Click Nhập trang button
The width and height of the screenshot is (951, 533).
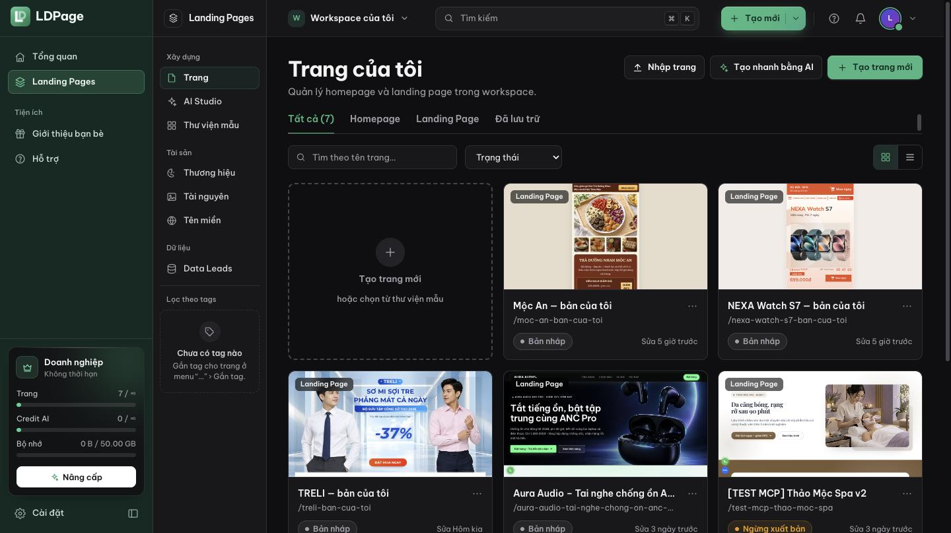pos(664,67)
